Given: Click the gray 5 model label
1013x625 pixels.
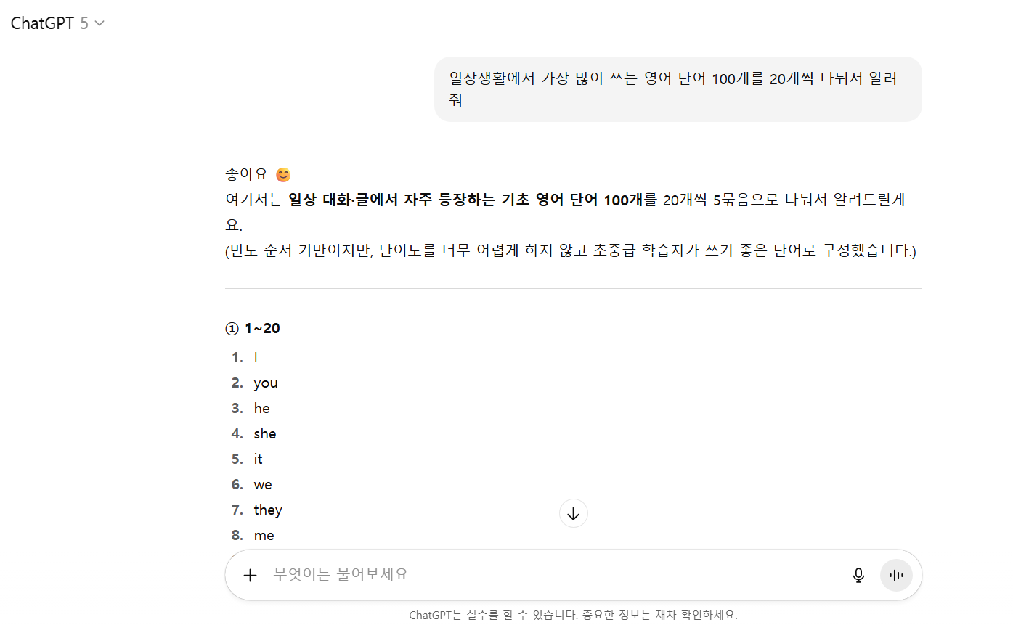Looking at the screenshot, I should click(x=86, y=23).
